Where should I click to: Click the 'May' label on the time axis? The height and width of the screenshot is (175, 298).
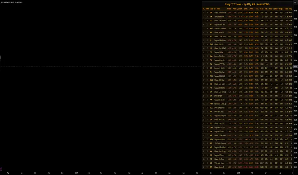point(129,173)
